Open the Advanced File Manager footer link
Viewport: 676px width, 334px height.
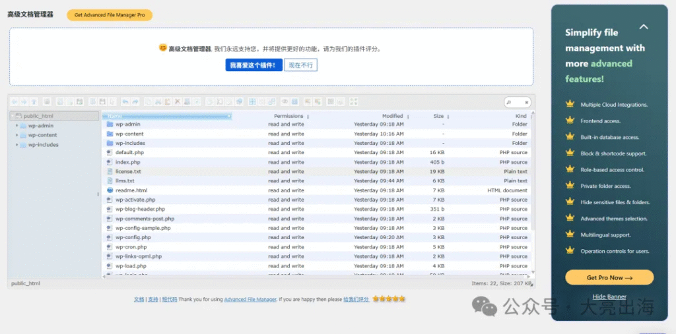(x=250, y=299)
